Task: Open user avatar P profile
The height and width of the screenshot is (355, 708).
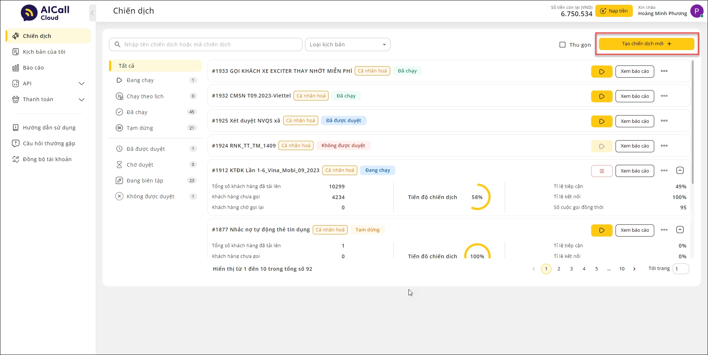Action: pos(696,11)
